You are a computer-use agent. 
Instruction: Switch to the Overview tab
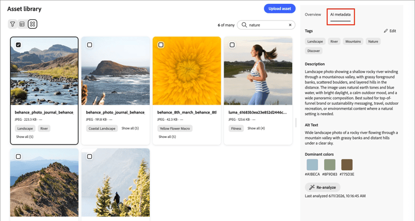click(x=313, y=14)
